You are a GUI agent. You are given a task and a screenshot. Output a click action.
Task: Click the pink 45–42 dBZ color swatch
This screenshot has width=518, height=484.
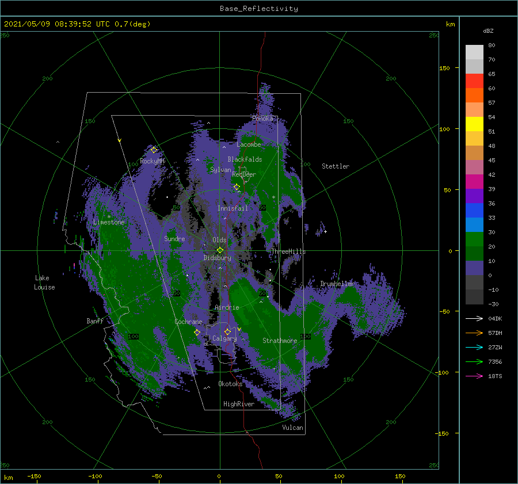pos(474,167)
